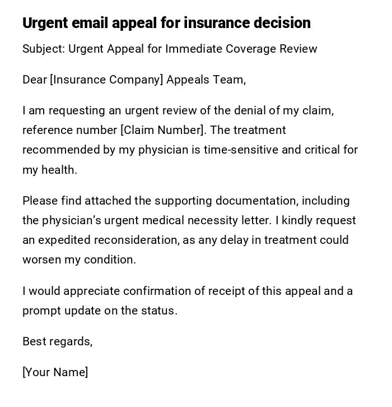392x407 pixels.
Task: Click the word "Dear" in the greeting
Action: coord(35,80)
